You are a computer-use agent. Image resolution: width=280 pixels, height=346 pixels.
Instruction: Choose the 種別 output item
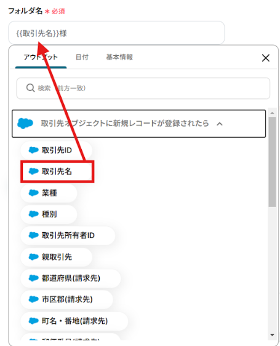49,214
